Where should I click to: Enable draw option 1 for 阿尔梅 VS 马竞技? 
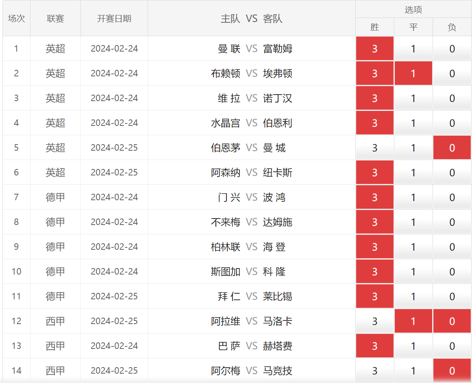413,370
